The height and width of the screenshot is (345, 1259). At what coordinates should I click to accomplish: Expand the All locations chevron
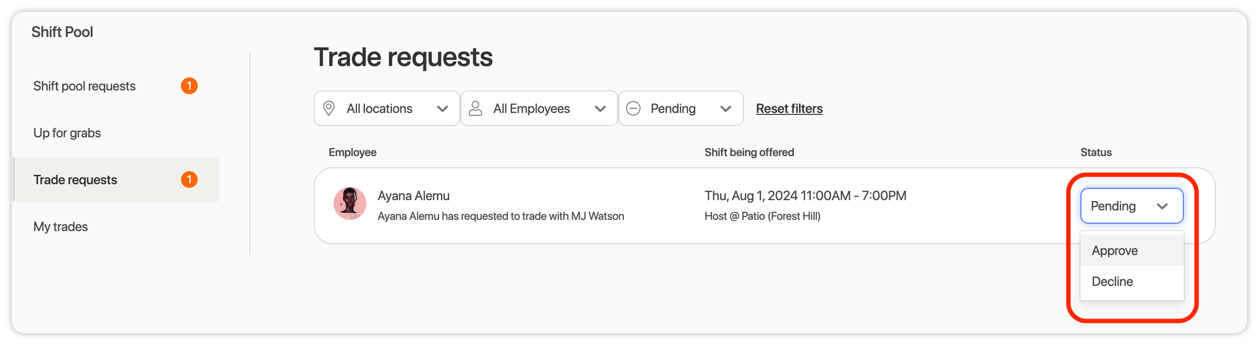tap(443, 109)
